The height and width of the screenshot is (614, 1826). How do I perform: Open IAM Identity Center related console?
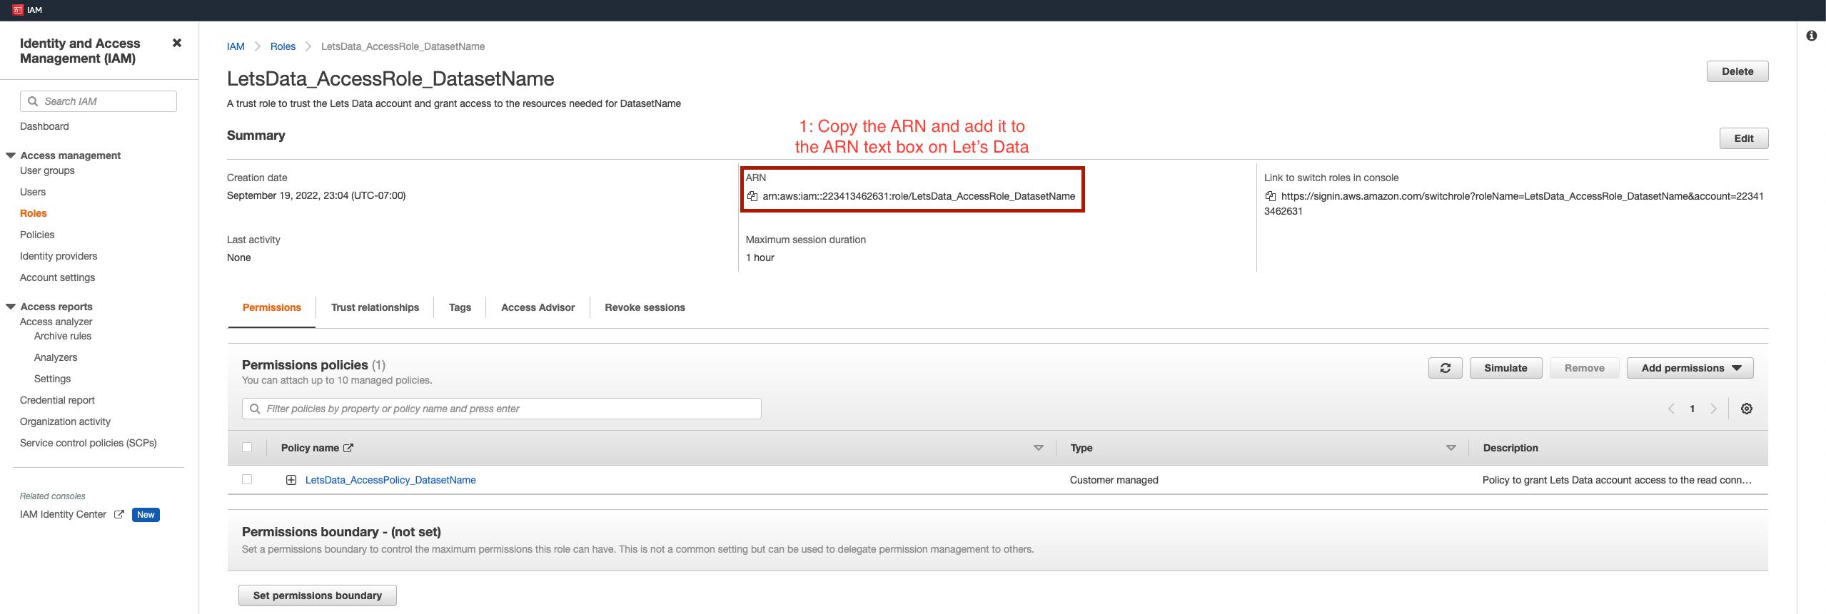point(63,514)
